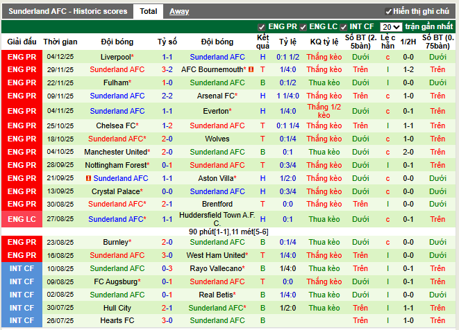Click ENG PR badge in Burnley row
Image resolution: width=459 pixels, height=330 pixels.
pos(22,243)
